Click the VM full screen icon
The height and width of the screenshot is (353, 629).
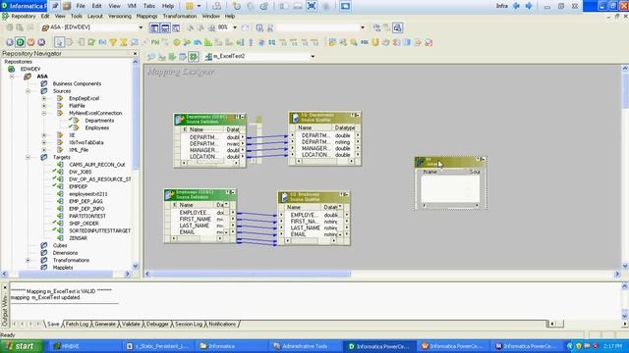312,6
